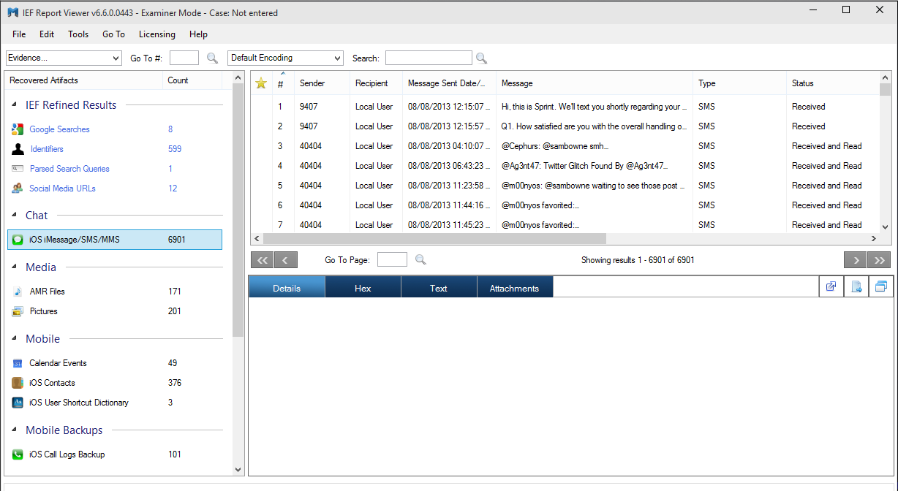This screenshot has height=491, width=898.
Task: Open the Attachments tab
Action: [514, 288]
